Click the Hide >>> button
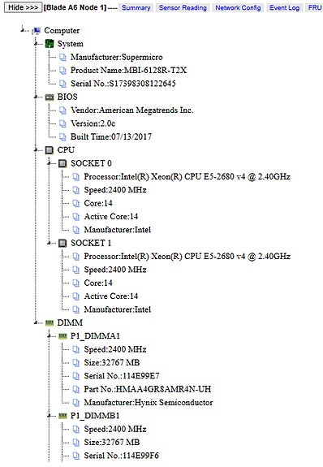323x467 pixels. 23,7
